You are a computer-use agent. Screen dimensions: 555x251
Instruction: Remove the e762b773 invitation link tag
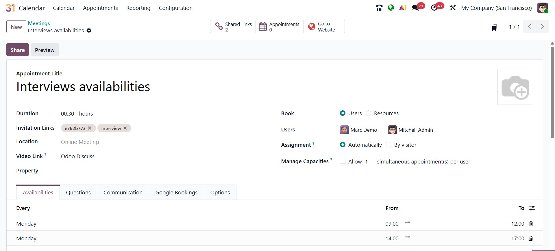(90, 128)
